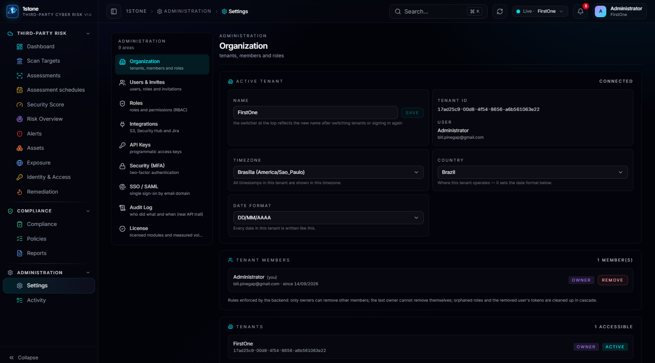Select SSO / SAML settings area
The image size is (655, 363).
click(x=162, y=190)
